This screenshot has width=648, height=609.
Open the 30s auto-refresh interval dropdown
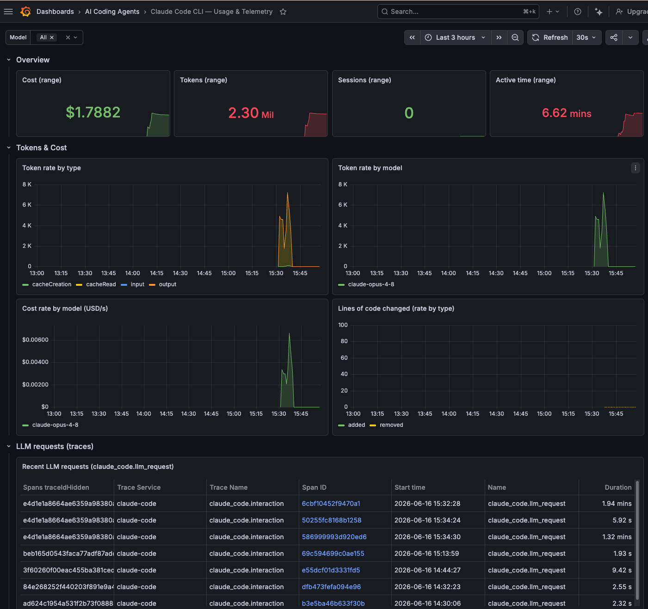[586, 37]
